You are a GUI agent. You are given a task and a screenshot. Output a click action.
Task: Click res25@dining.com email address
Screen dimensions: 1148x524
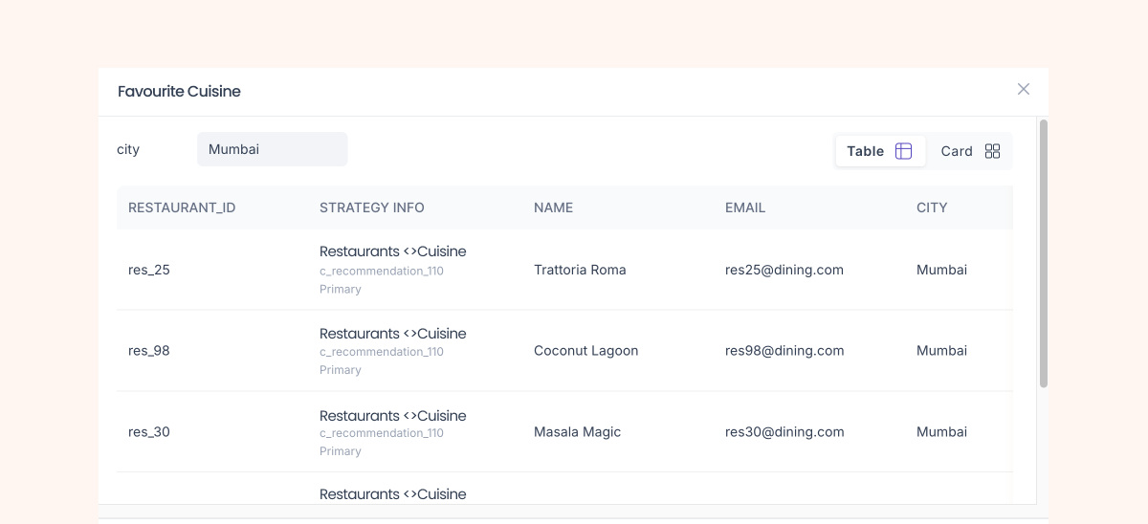[784, 270]
